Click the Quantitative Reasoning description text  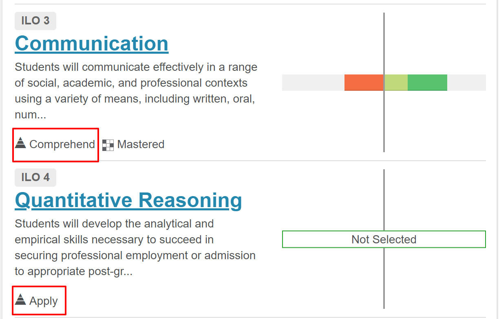coord(135,247)
